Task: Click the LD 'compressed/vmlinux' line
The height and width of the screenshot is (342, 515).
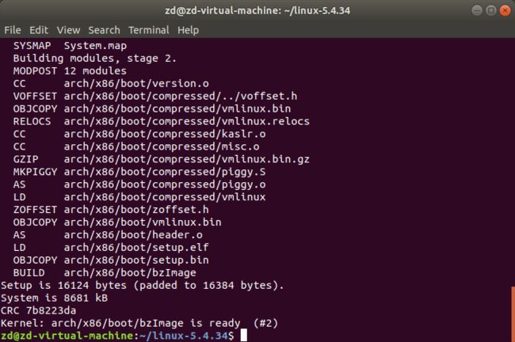Action: pyautogui.click(x=139, y=197)
